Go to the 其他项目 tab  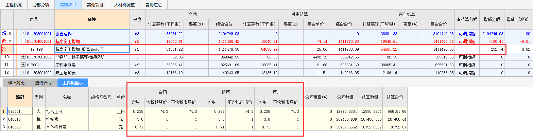tap(95, 5)
